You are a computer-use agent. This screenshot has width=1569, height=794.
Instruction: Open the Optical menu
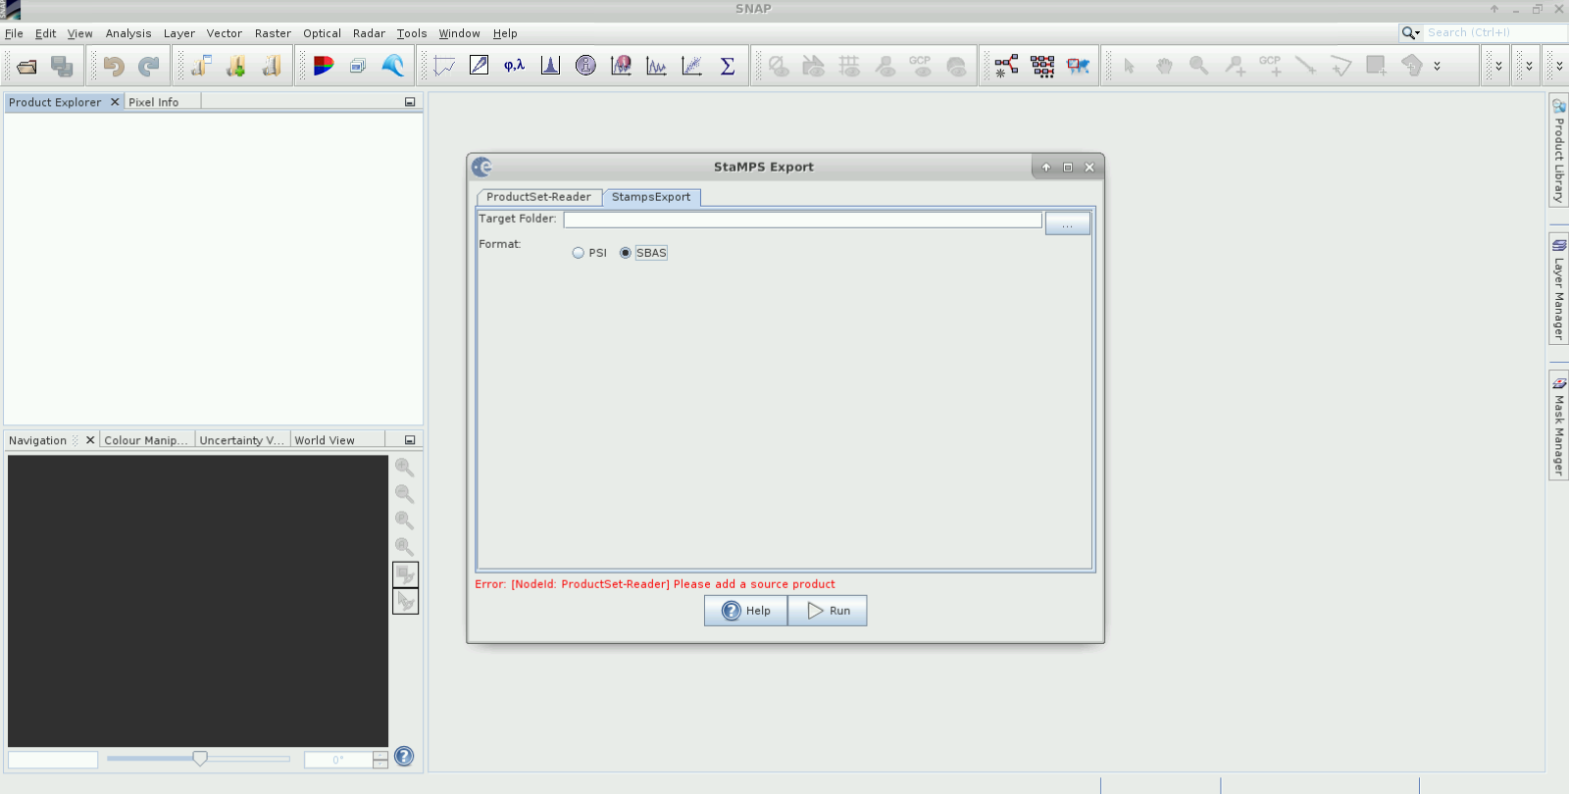tap(322, 33)
